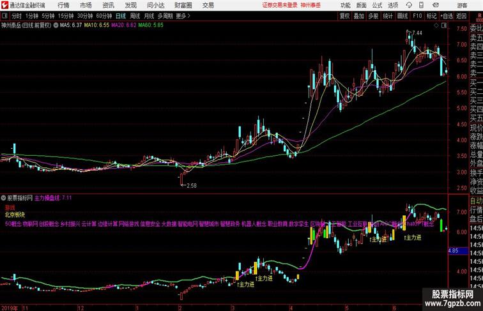The height and width of the screenshot is (311, 483).
Task: Open the 公式 menu
Action: tap(377, 5)
